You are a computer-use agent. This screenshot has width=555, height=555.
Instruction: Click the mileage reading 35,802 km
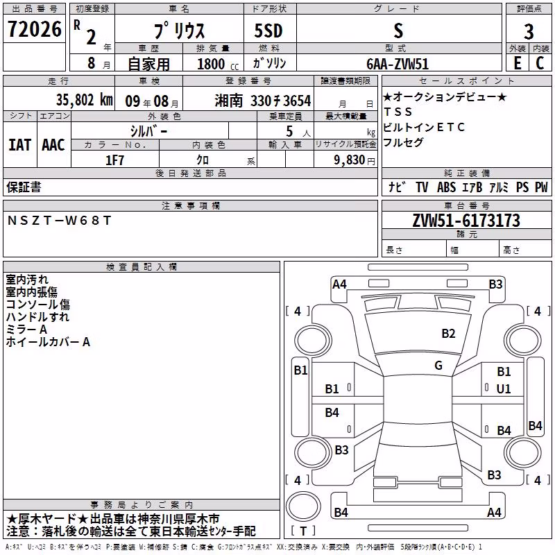tap(84, 100)
